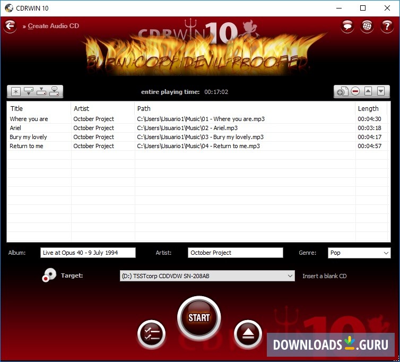The height and width of the screenshot is (362, 400).
Task: Open the Target drive dropdown
Action: (207, 276)
